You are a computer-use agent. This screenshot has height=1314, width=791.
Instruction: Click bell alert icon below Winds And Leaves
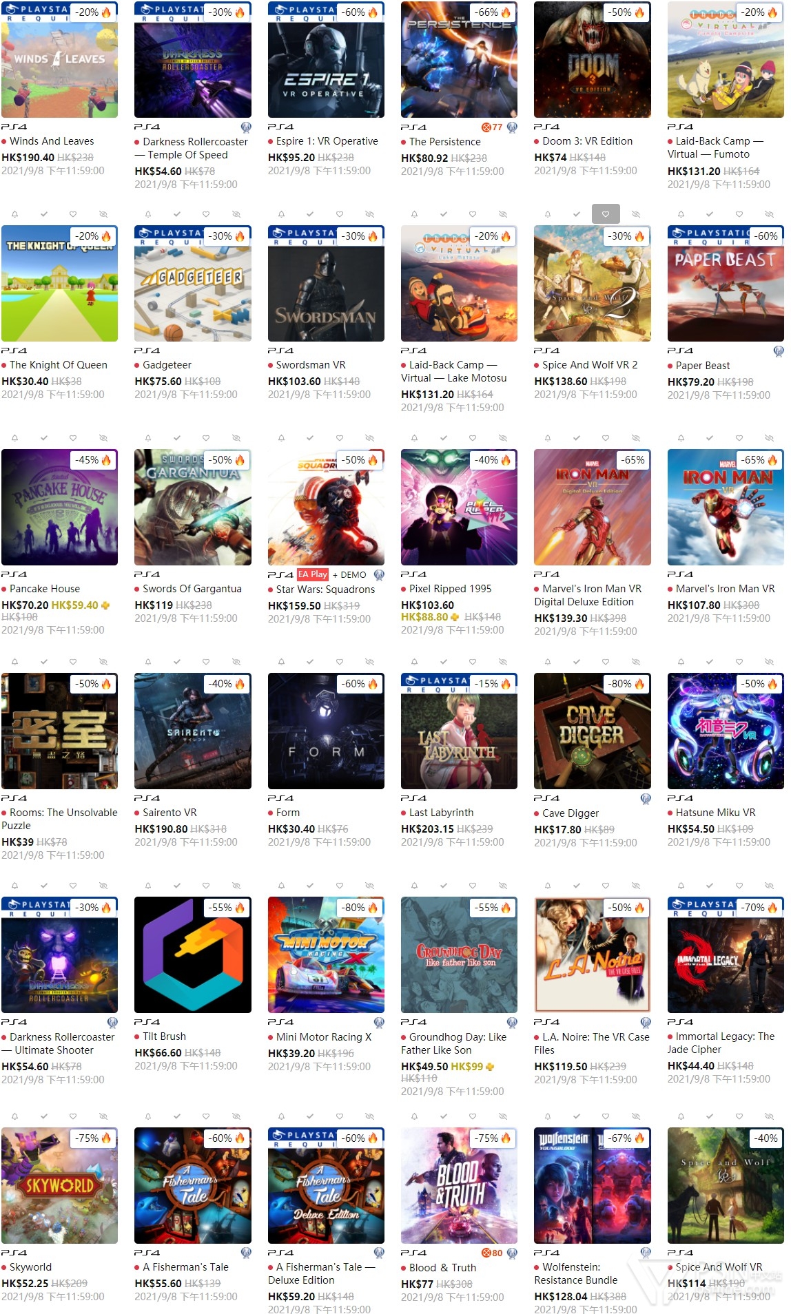click(x=14, y=214)
